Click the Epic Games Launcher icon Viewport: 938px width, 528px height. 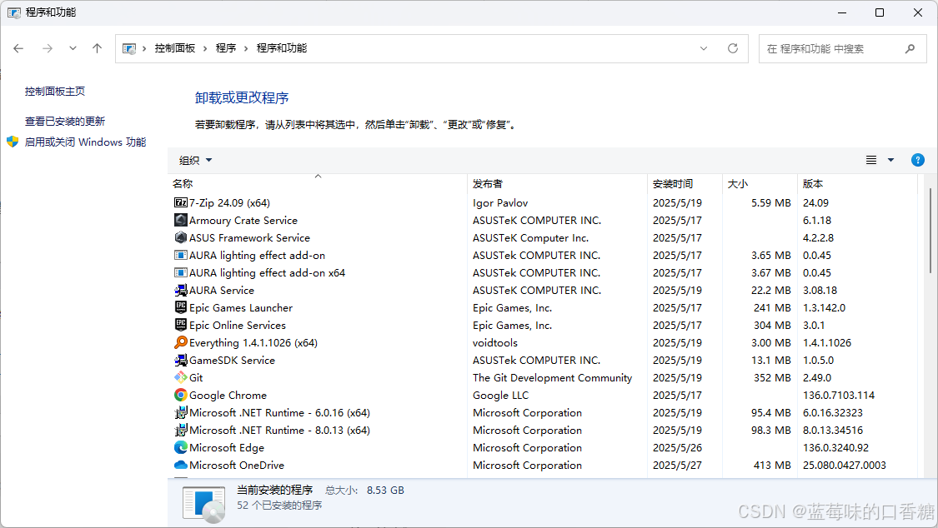181,307
